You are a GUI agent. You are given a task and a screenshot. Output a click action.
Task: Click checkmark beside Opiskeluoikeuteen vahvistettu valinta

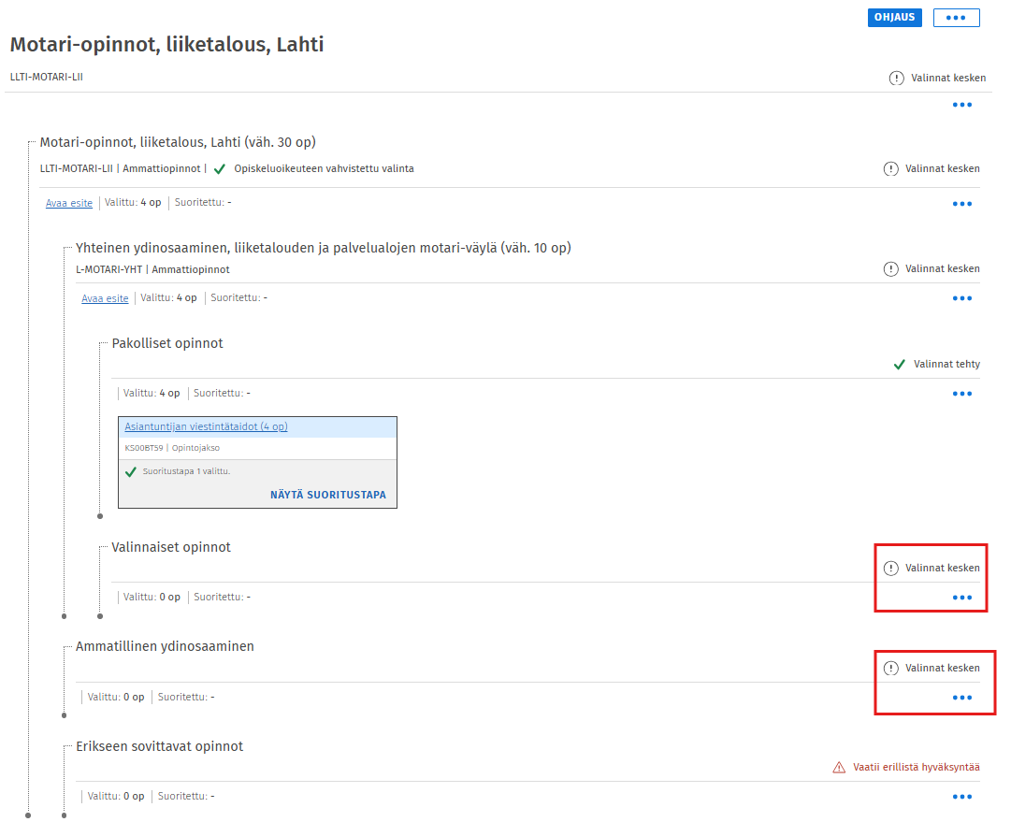click(x=220, y=169)
